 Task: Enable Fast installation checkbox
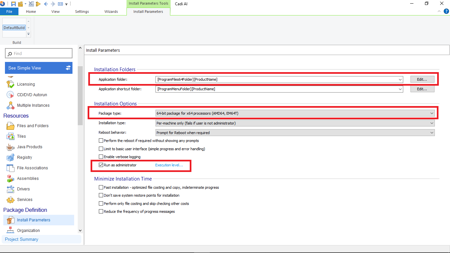(x=101, y=187)
